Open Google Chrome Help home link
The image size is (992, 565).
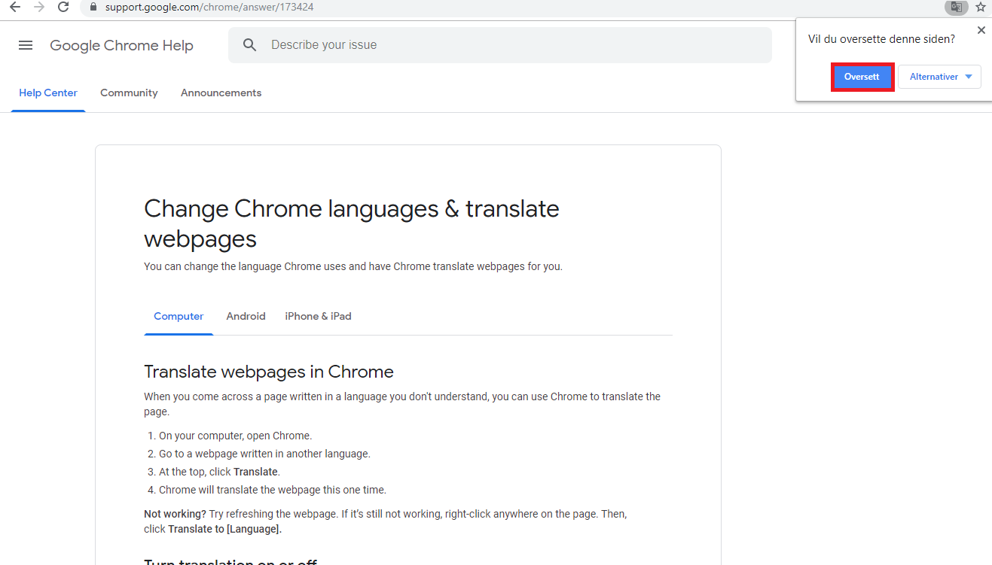point(121,45)
